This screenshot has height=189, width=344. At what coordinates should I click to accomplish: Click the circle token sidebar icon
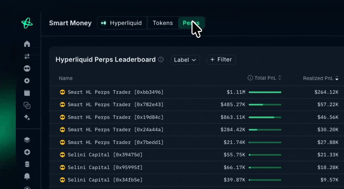pyautogui.click(x=27, y=81)
